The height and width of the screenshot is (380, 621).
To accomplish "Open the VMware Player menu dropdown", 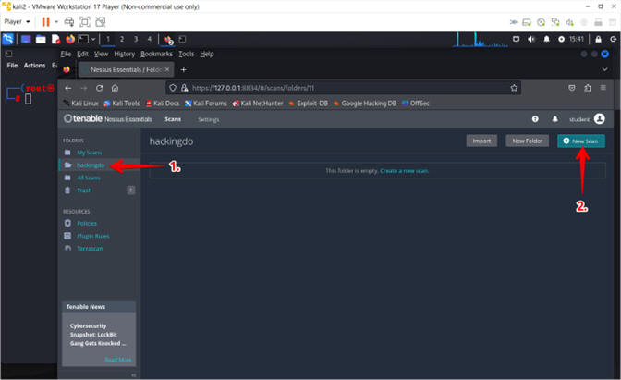I will point(17,22).
